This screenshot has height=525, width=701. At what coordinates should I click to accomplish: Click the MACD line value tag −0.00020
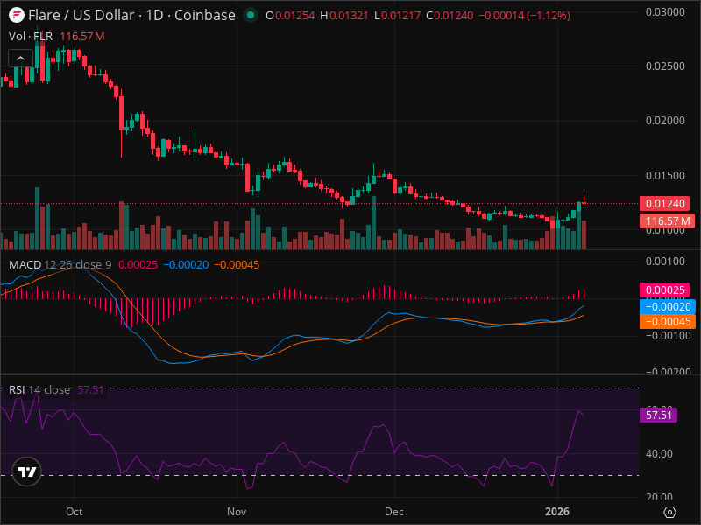pyautogui.click(x=668, y=307)
